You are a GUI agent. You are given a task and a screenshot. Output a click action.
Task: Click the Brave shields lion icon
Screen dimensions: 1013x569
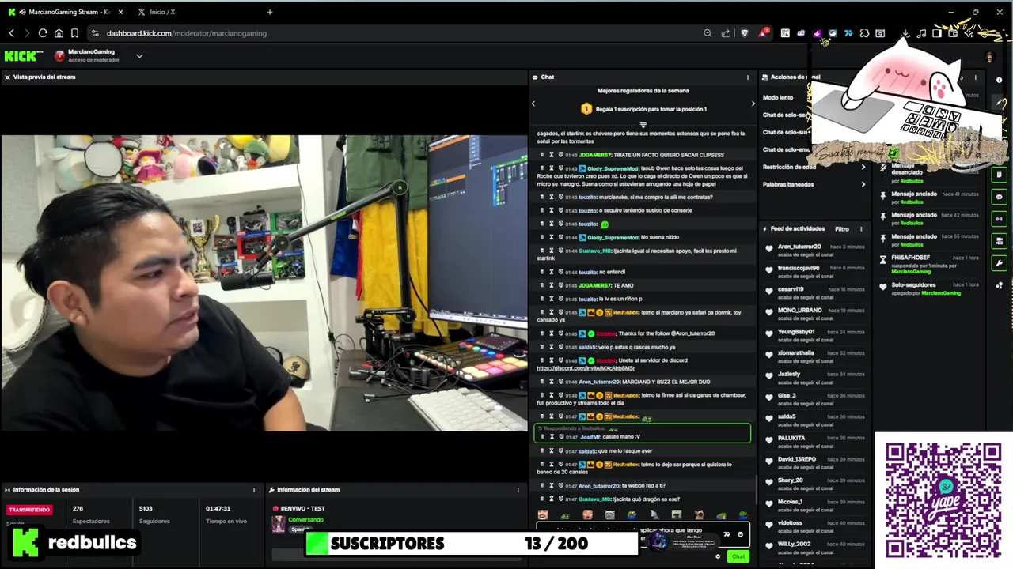(744, 33)
